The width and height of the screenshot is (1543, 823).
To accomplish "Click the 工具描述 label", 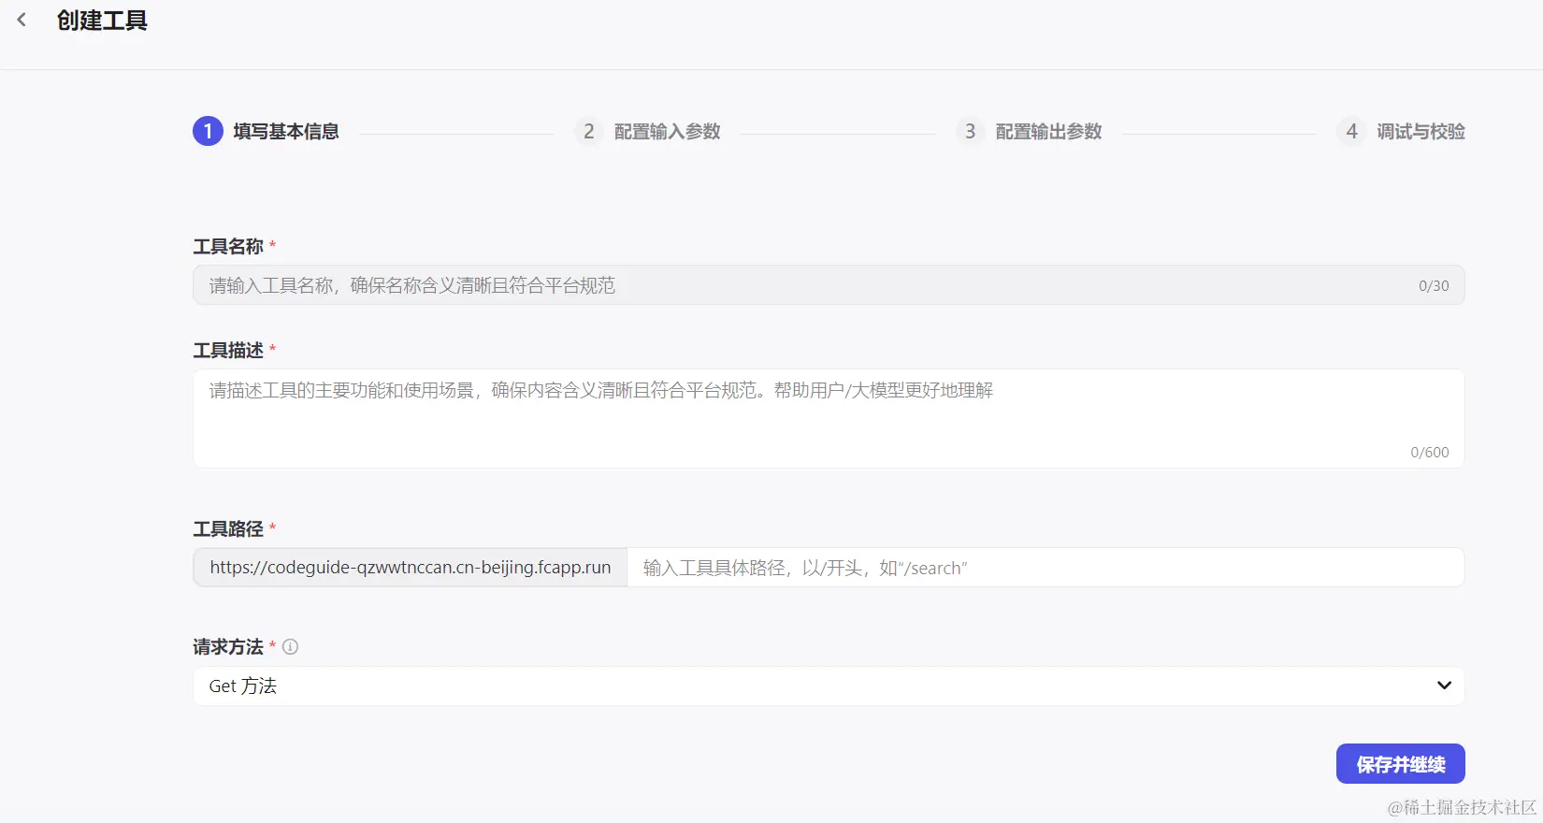I will point(228,350).
